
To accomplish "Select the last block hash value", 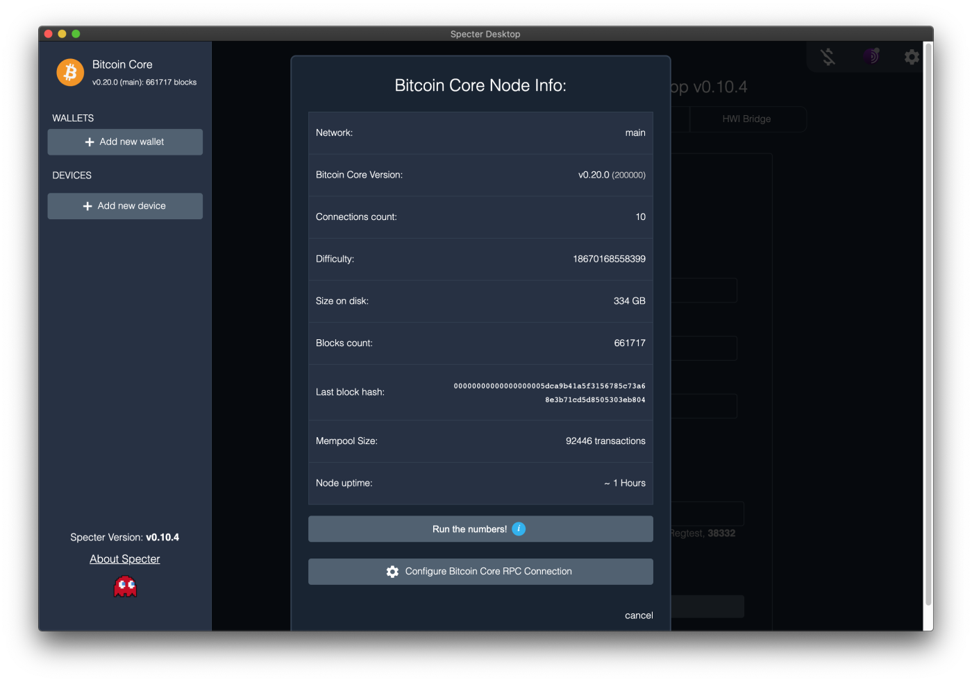I will point(549,393).
